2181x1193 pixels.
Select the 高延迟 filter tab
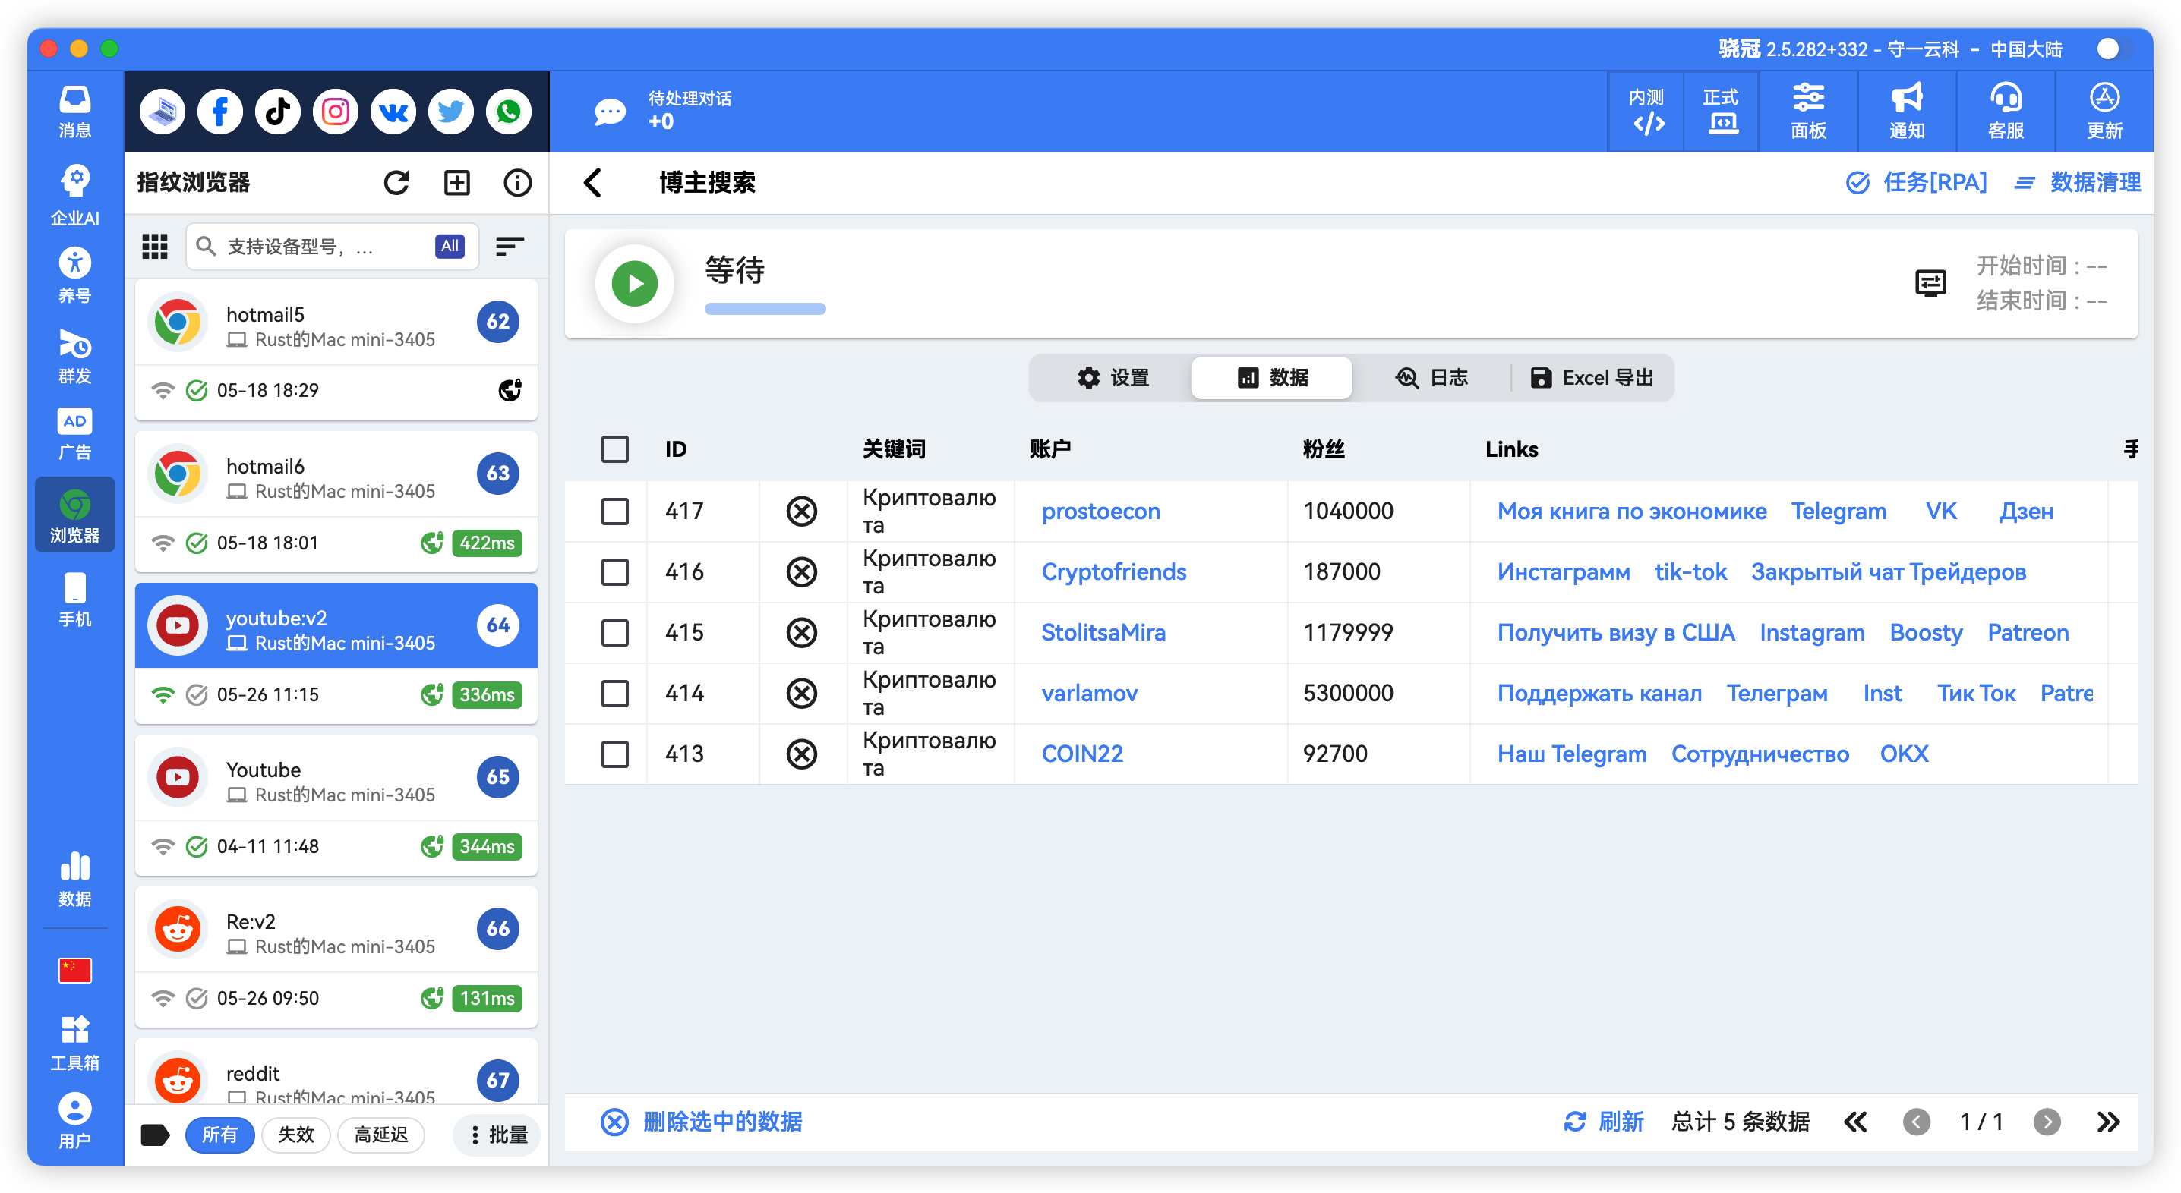coord(381,1135)
